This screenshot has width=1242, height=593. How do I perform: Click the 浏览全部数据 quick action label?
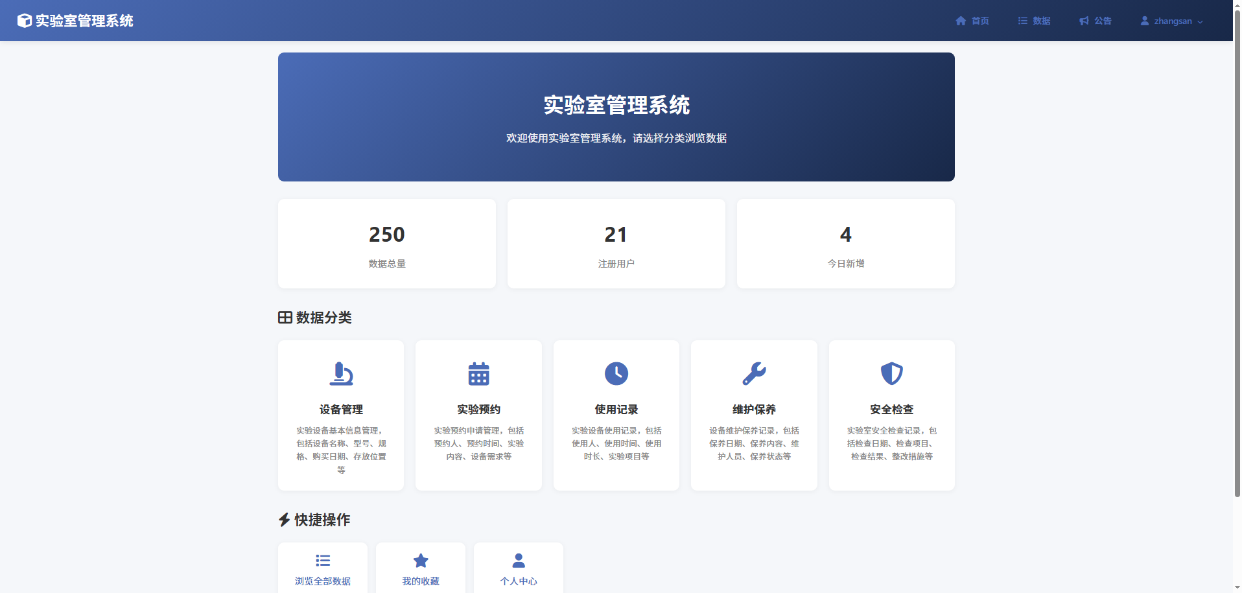[323, 581]
